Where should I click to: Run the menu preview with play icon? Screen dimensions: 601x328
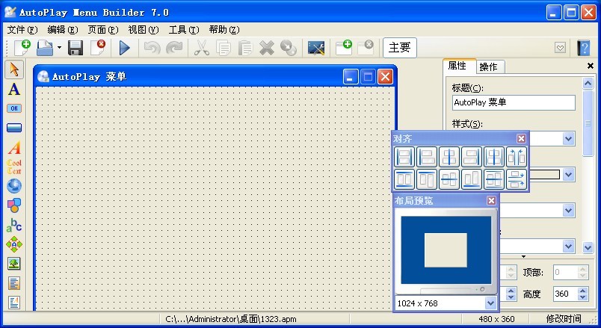pos(125,48)
